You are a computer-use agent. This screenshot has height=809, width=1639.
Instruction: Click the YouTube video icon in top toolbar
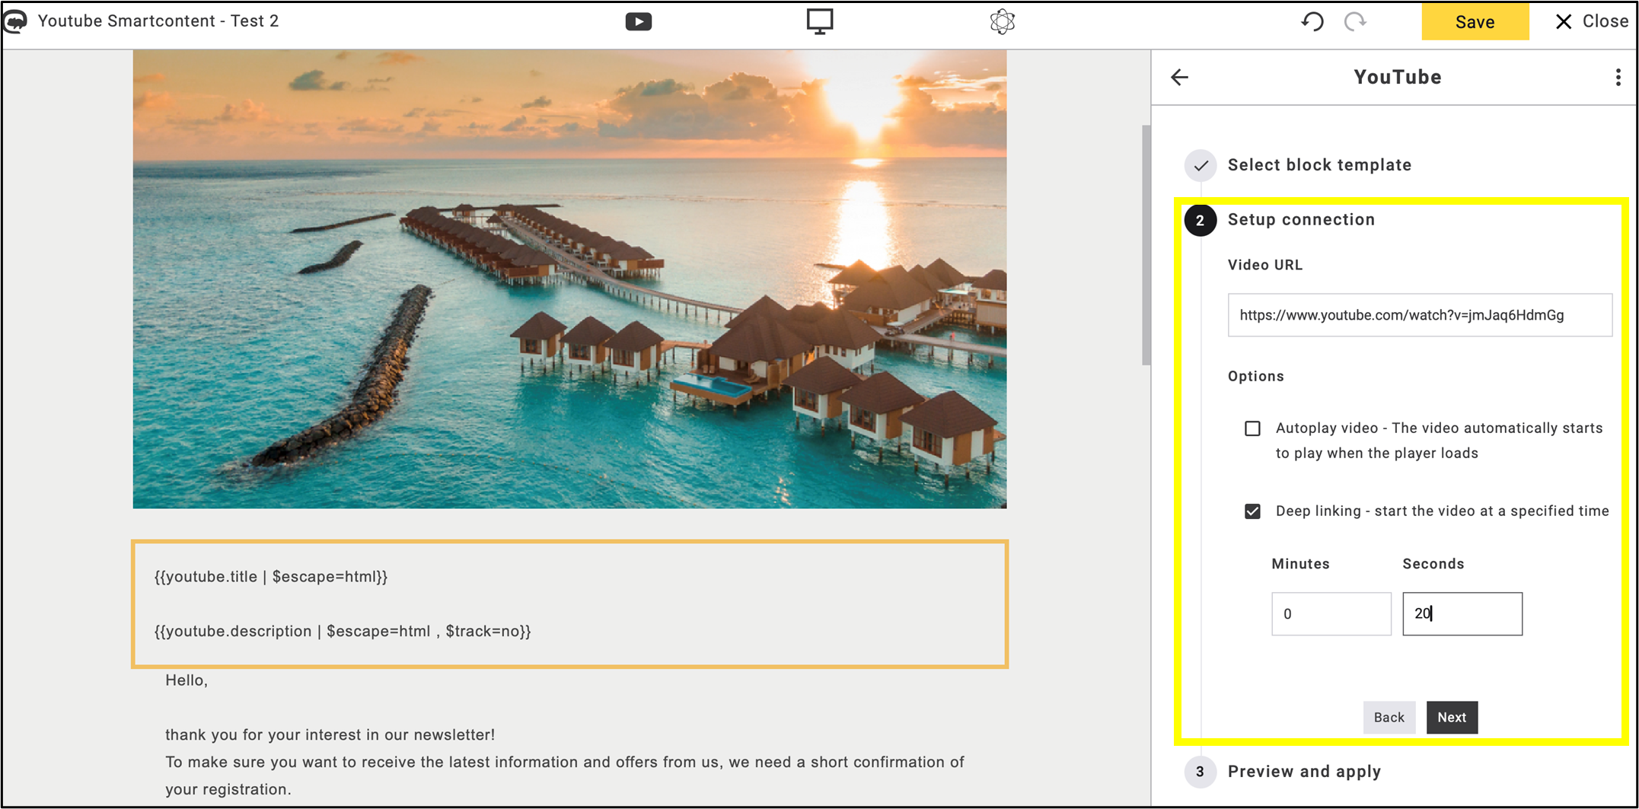pyautogui.click(x=638, y=21)
